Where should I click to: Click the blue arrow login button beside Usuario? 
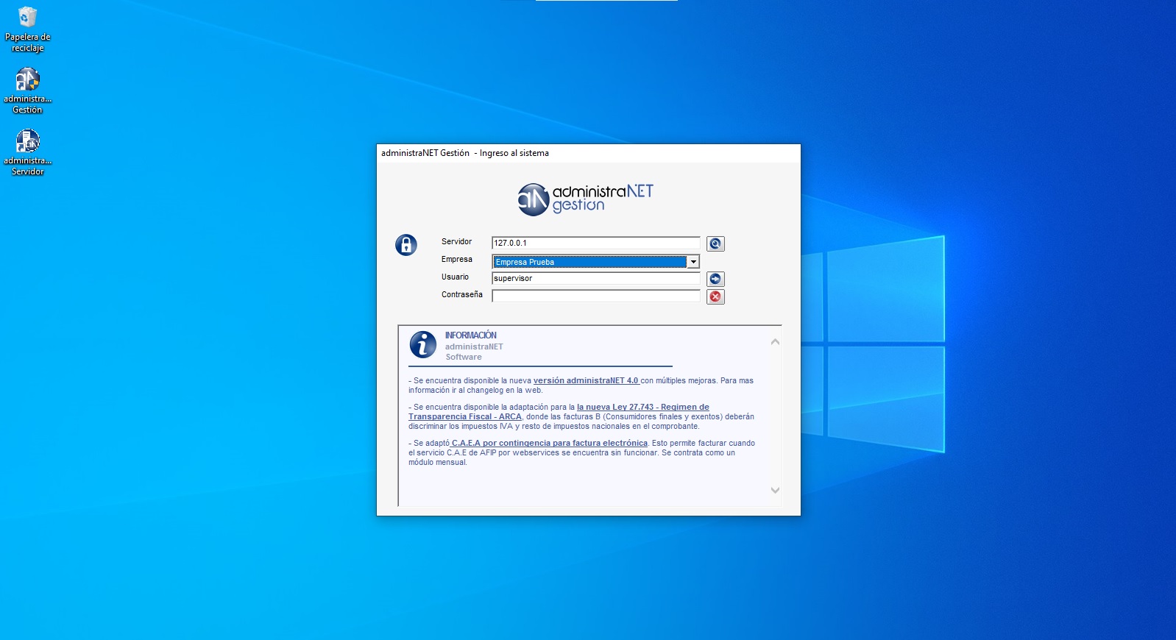pyautogui.click(x=715, y=279)
